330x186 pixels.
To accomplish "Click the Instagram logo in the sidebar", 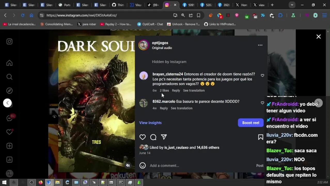I will [9, 41].
